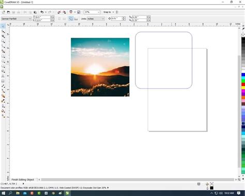Select the Polygon tool

click(x=3, y=66)
